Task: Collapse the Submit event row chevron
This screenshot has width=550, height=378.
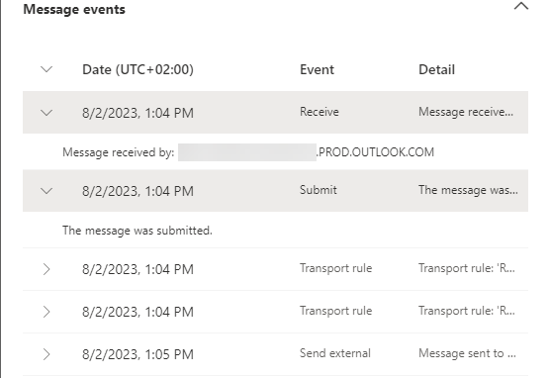Action: pyautogui.click(x=46, y=191)
